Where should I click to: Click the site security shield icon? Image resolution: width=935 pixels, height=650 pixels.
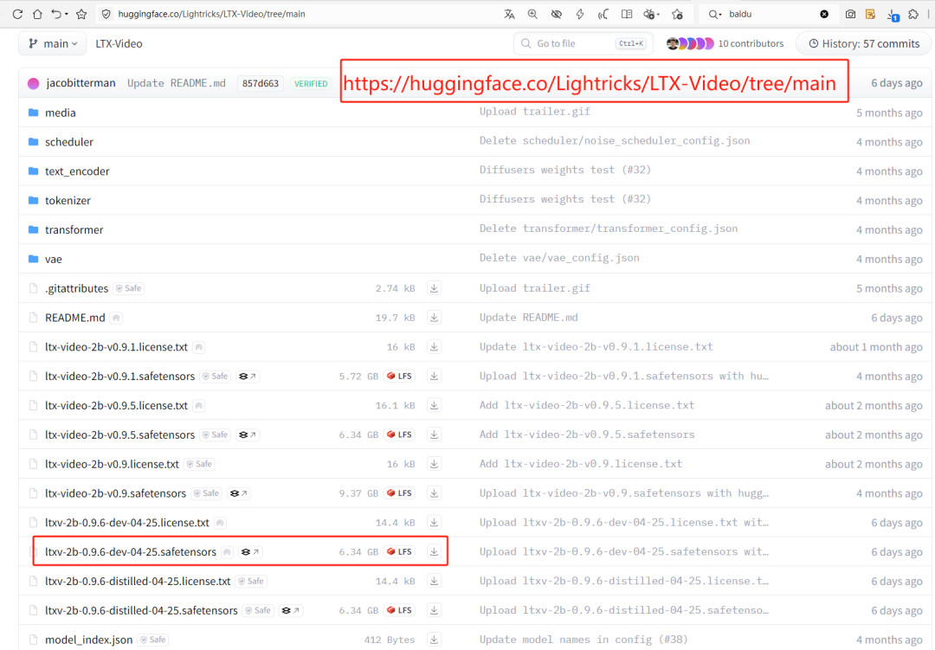coord(106,14)
